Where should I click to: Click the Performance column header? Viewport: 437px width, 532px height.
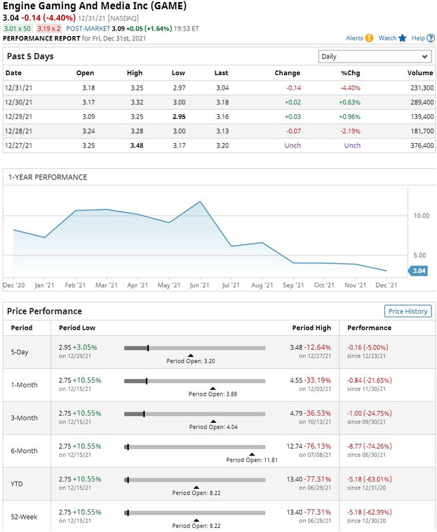369,328
